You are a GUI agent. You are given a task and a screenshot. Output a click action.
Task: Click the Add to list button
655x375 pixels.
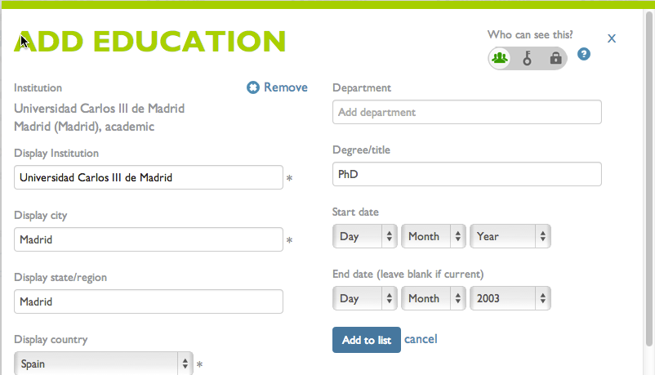(367, 340)
